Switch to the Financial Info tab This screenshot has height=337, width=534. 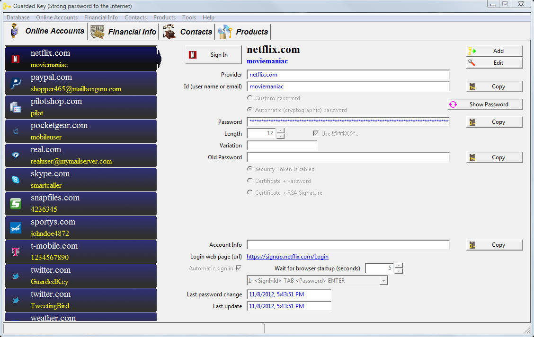(x=124, y=32)
